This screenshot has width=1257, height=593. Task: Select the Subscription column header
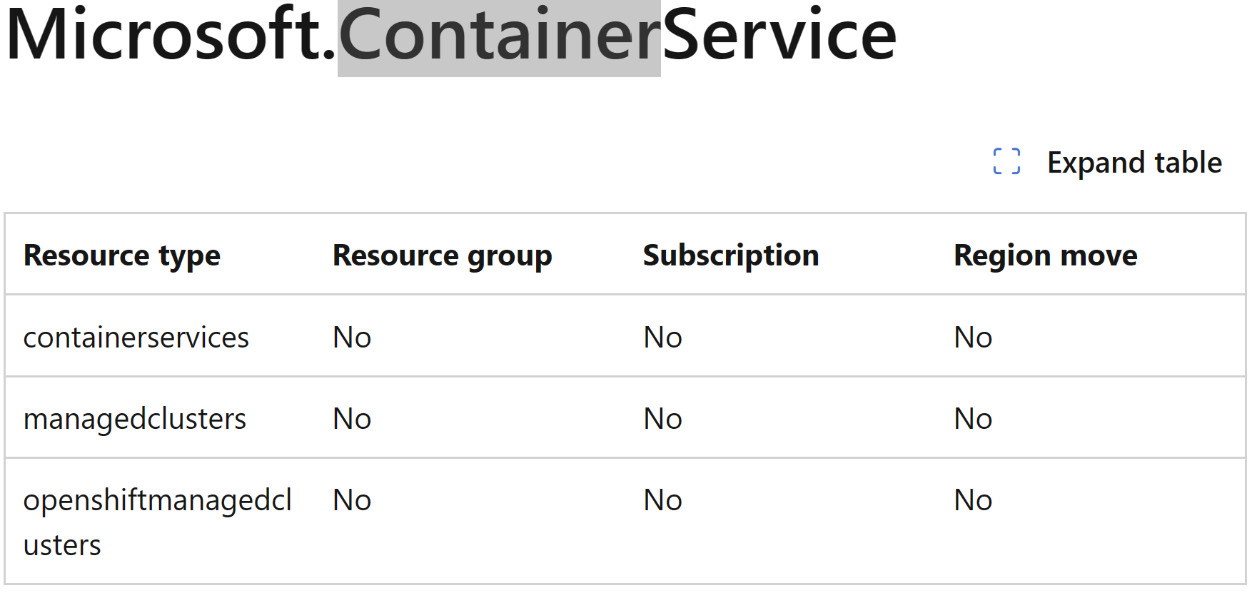[731, 255]
